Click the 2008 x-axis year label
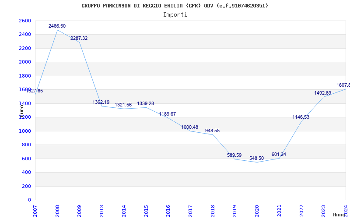The image size is (350, 219). 57,211
